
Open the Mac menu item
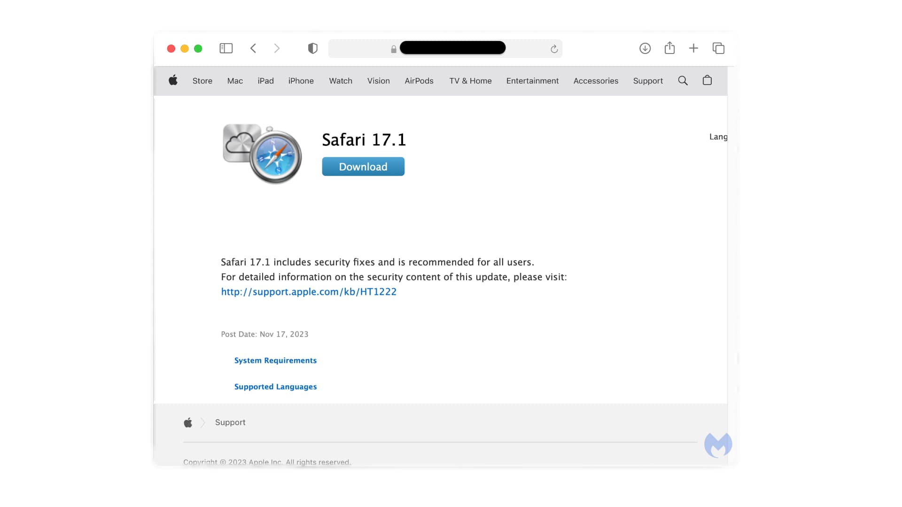coord(235,81)
